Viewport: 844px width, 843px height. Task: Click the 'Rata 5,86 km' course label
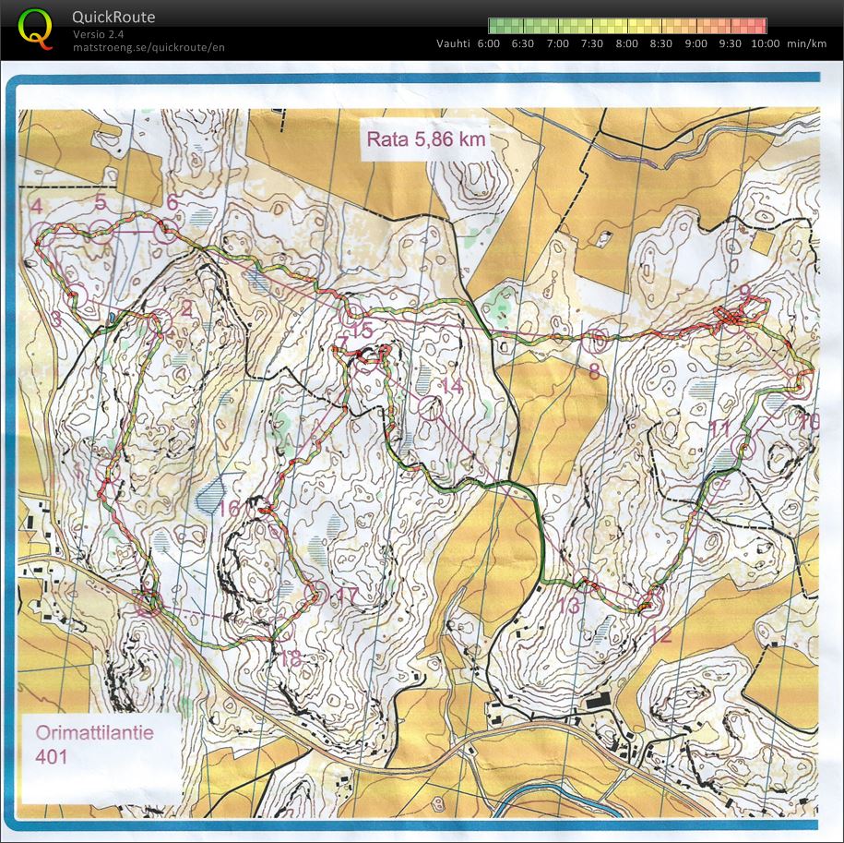point(426,139)
